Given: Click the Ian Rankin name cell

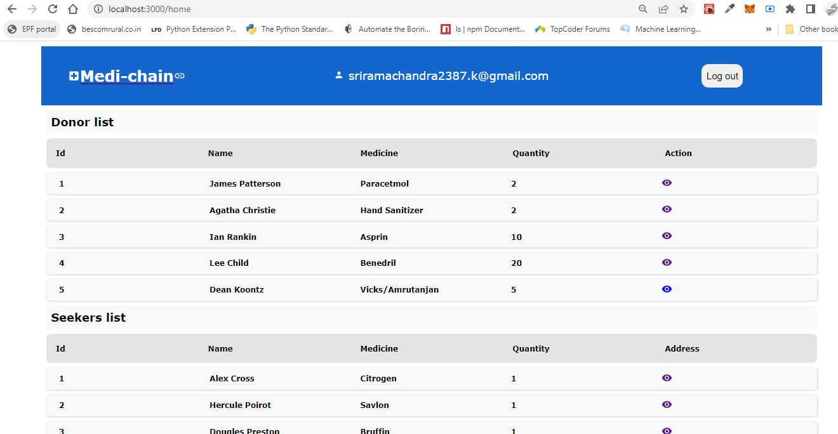Looking at the screenshot, I should point(233,237).
